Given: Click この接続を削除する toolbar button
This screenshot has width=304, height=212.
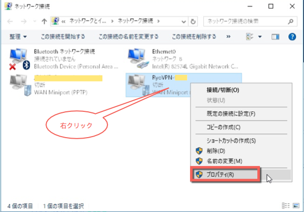Looking at the screenshot, I should pyautogui.click(x=194, y=37).
